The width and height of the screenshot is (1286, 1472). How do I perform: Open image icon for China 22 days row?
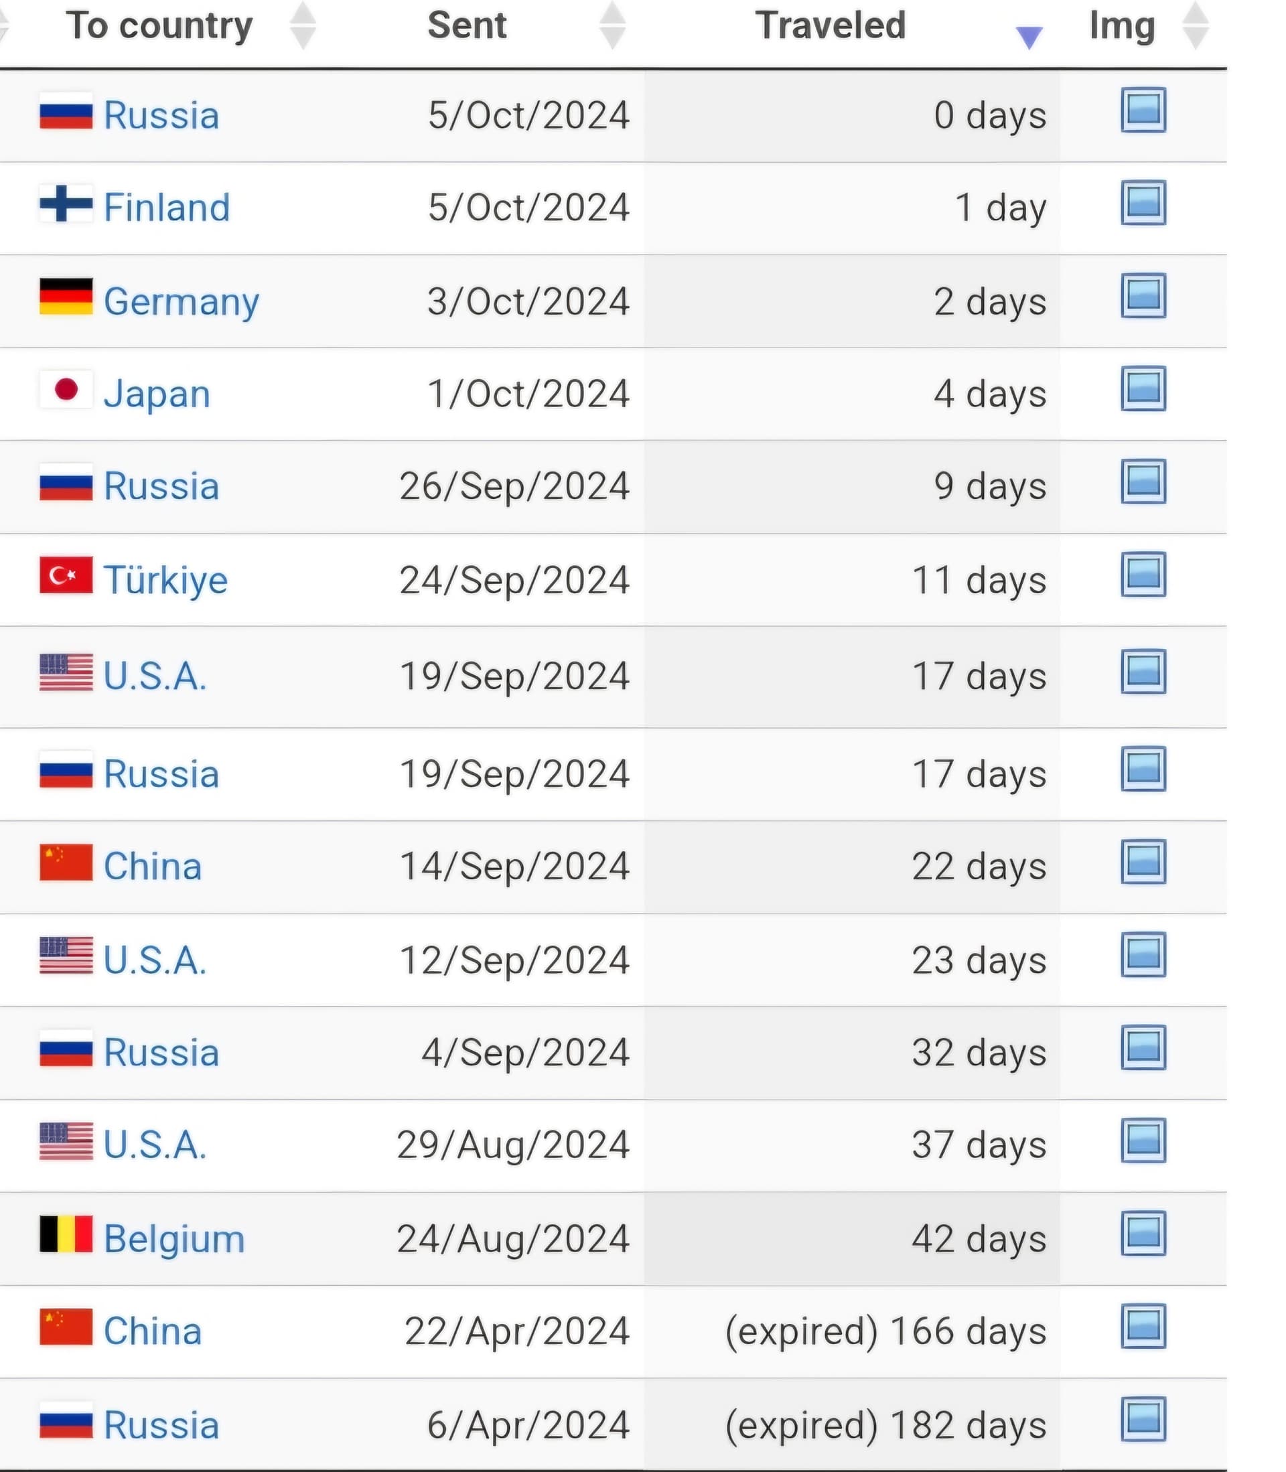(x=1143, y=863)
